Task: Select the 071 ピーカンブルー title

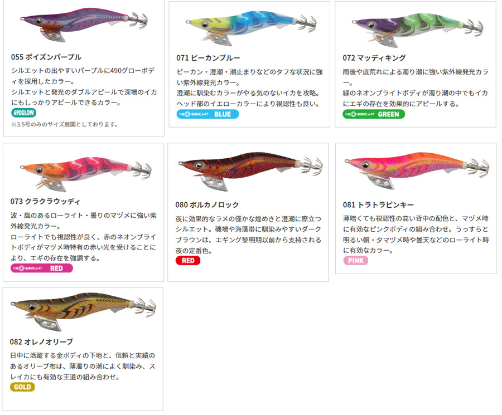Action: coord(208,58)
